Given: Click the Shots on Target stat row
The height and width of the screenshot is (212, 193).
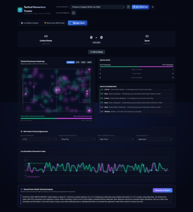Looking at the screenshot, I should click(x=137, y=70).
